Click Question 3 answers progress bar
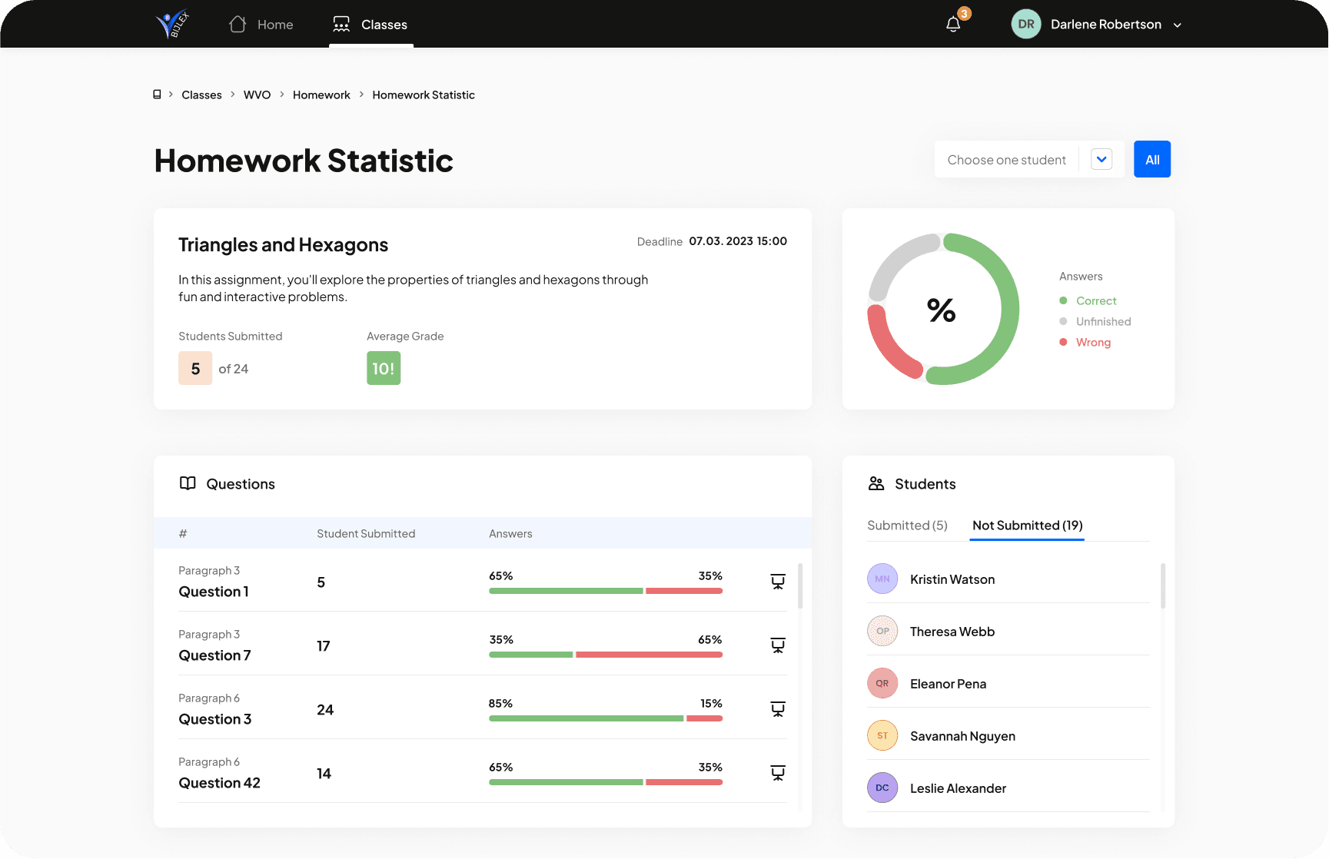This screenshot has height=859, width=1329. pos(606,718)
